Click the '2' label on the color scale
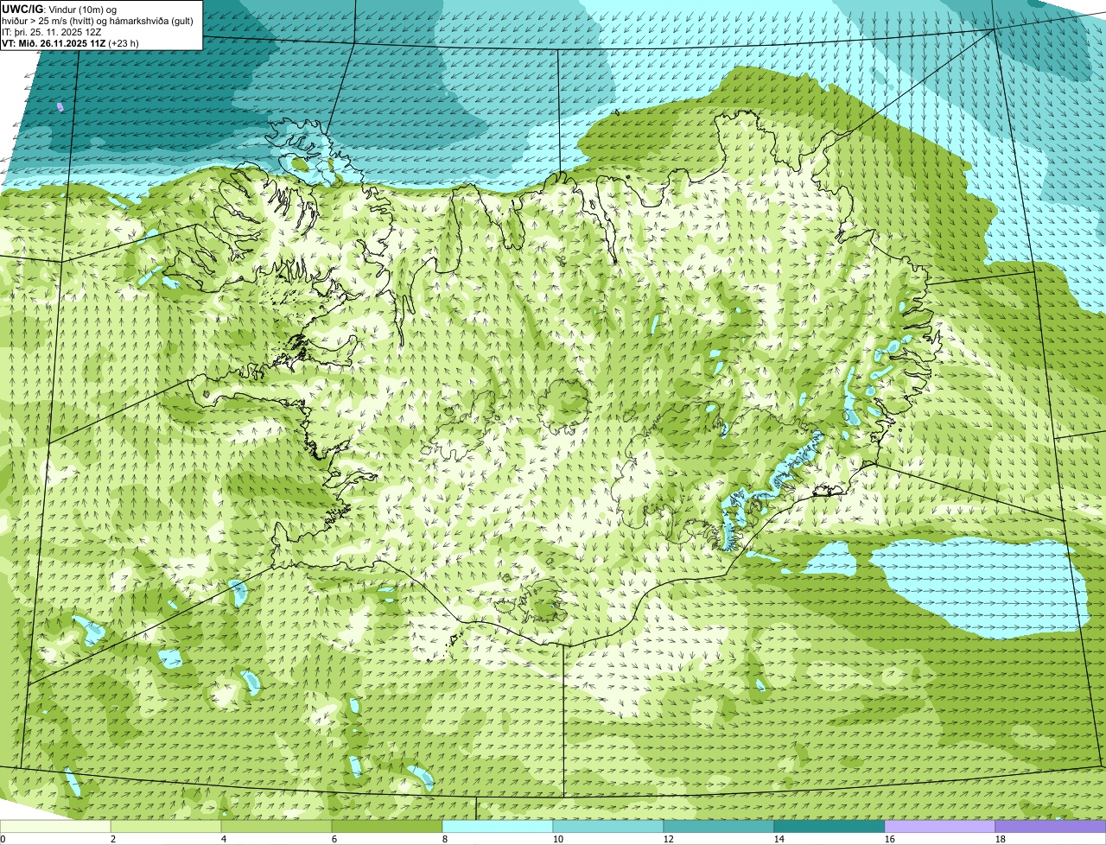Screen dimensions: 1106x845 point(113,839)
